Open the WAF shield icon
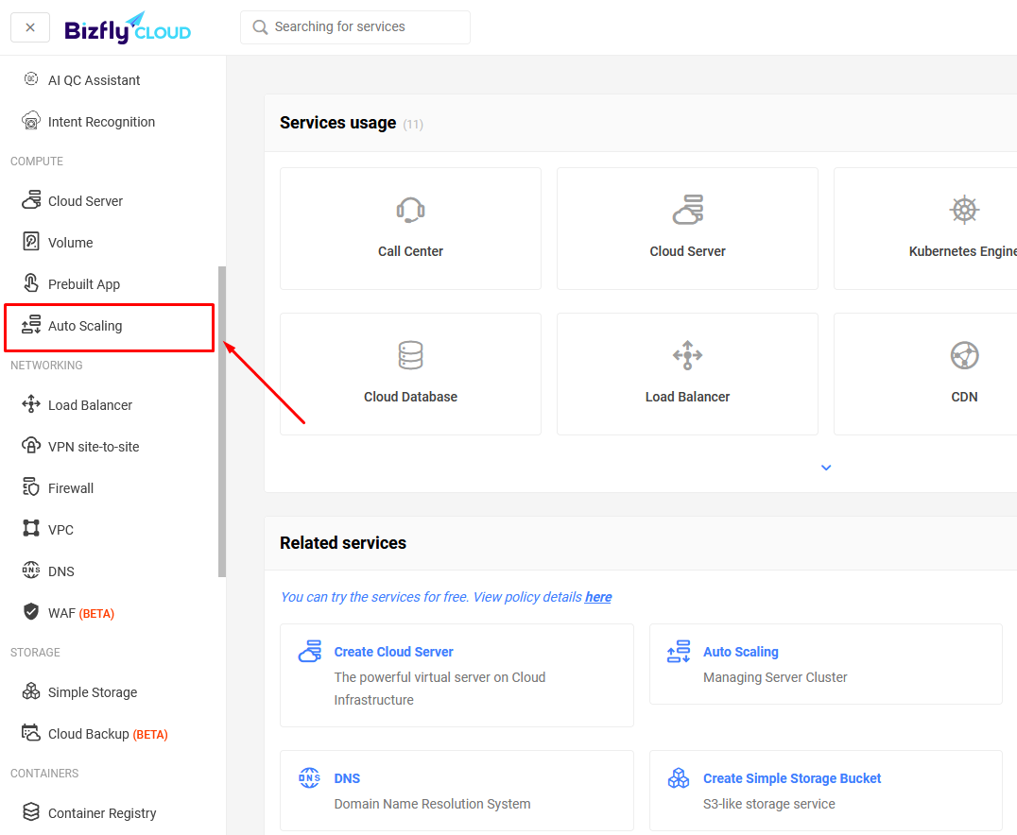The height and width of the screenshot is (835, 1017). [x=31, y=612]
